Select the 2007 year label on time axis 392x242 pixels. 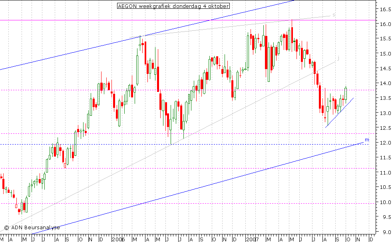click(252, 240)
